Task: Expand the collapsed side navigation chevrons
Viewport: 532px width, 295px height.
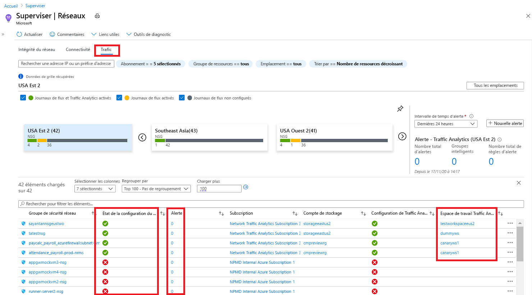Action: (x=3, y=34)
